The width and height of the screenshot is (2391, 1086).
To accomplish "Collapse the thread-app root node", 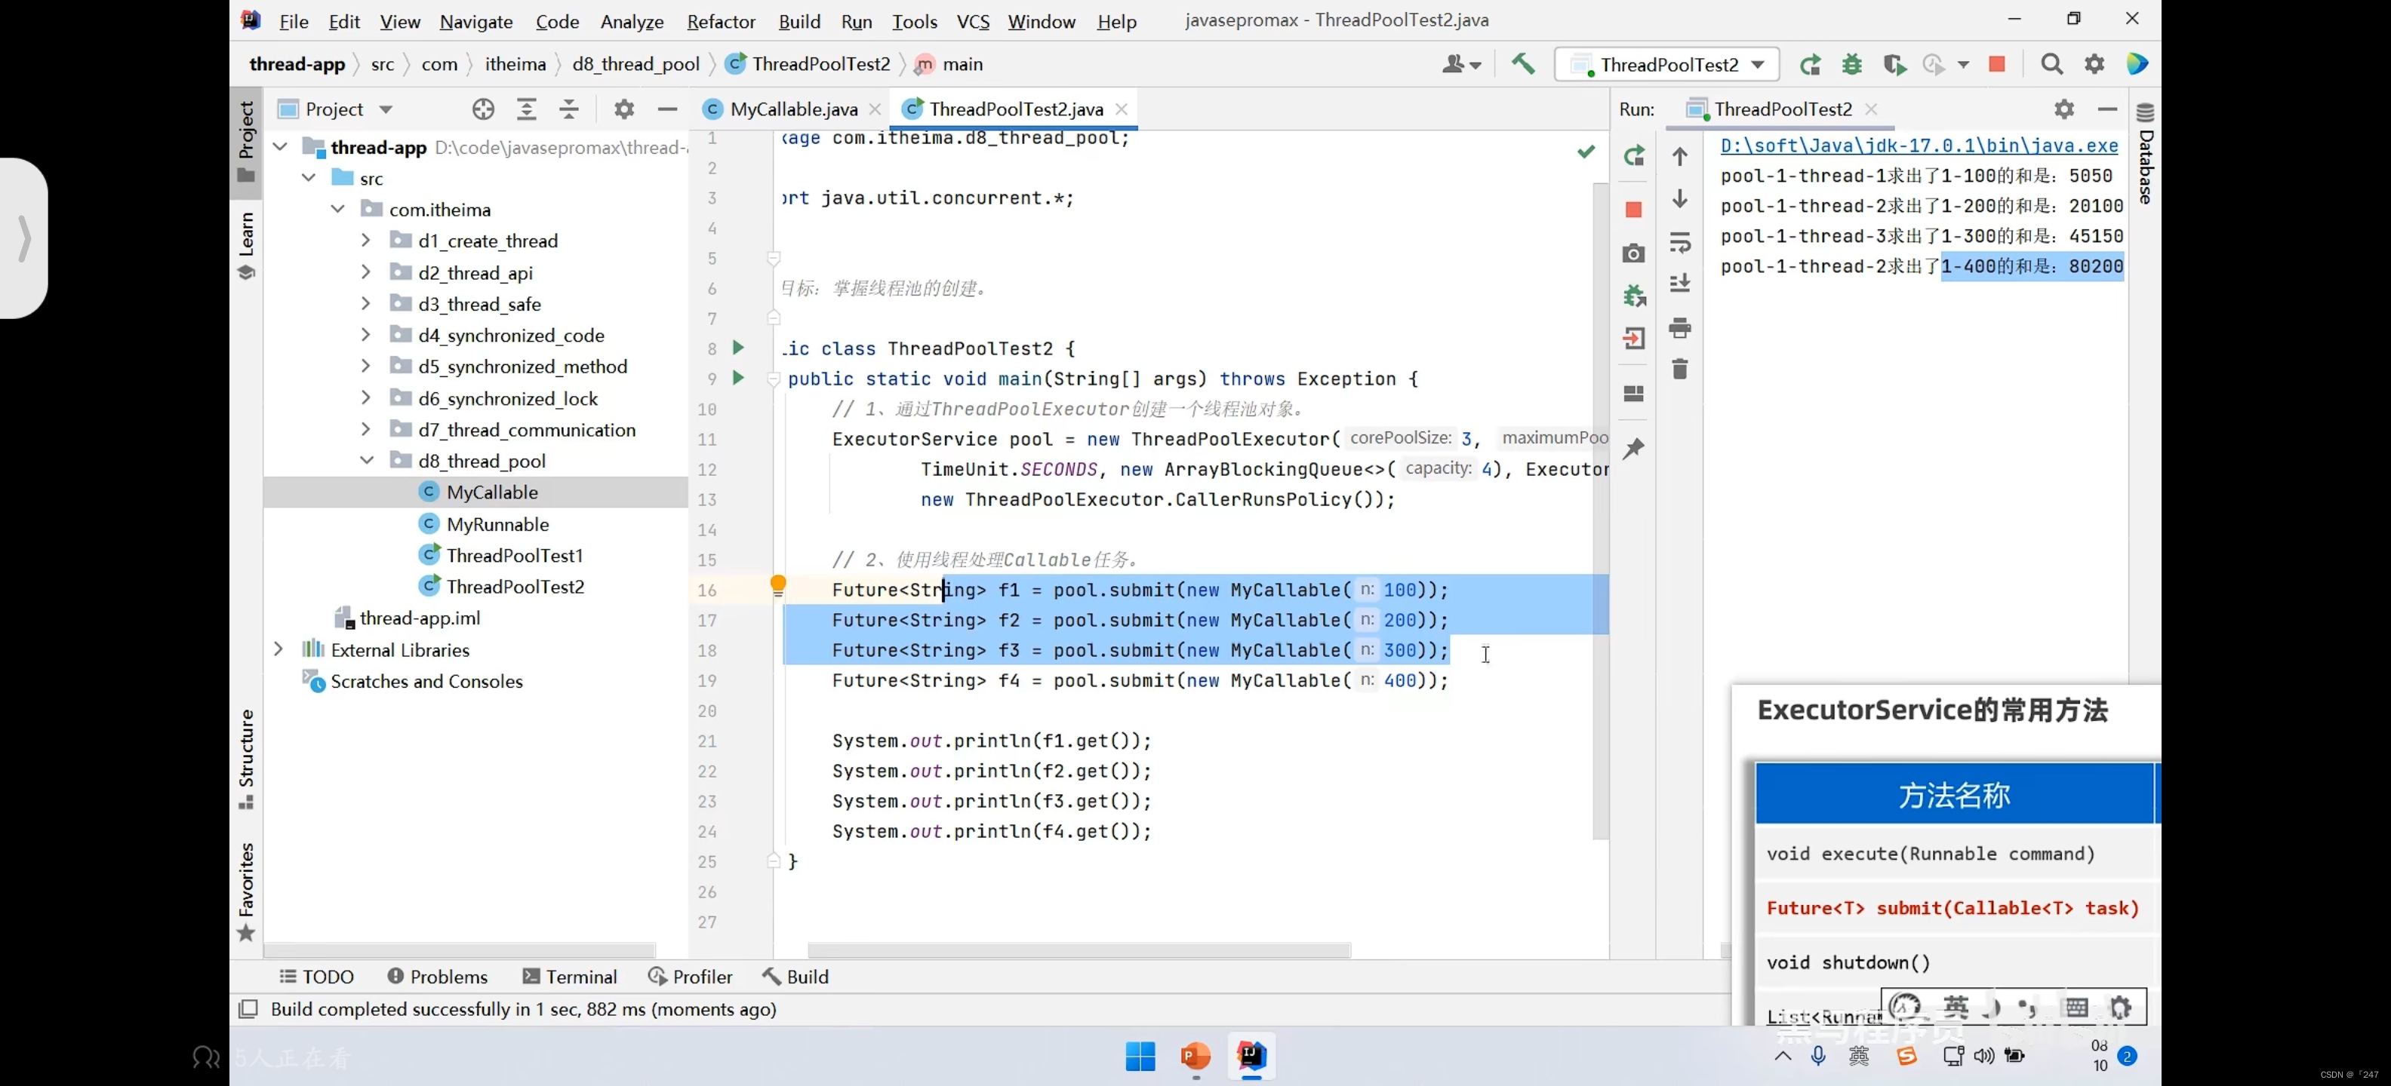I will 280,146.
